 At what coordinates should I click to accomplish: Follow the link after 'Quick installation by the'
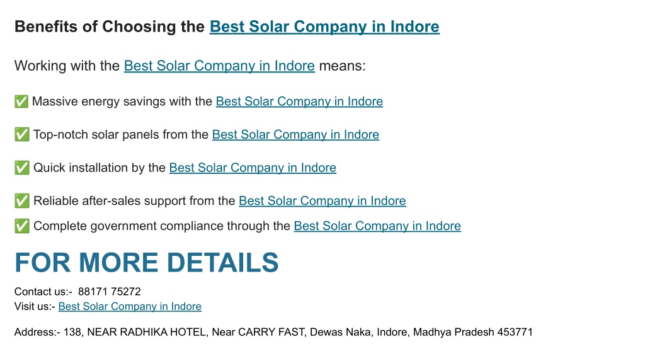[253, 168]
